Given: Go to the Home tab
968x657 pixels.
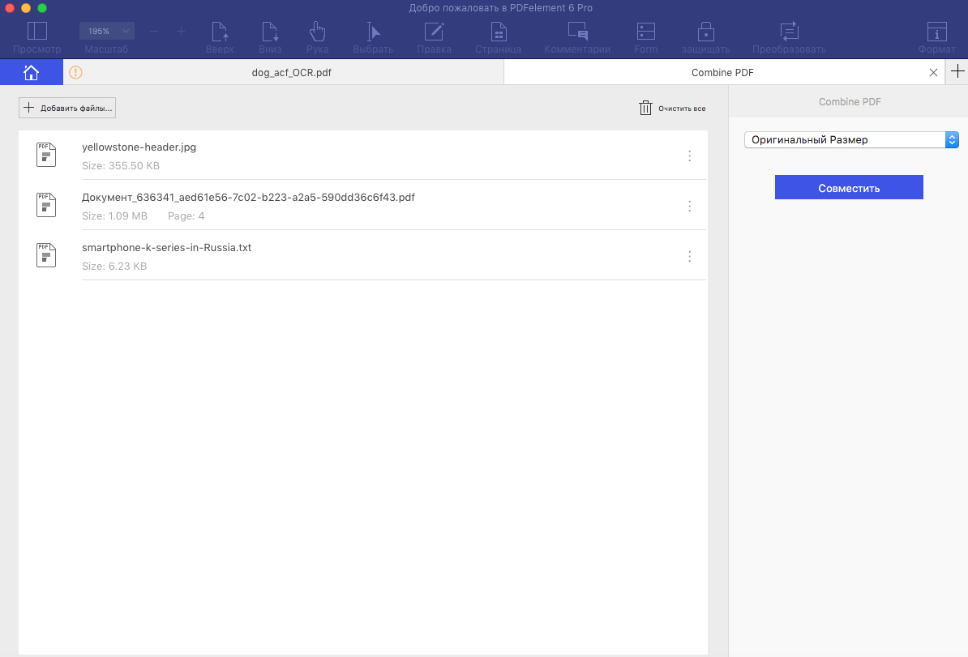Looking at the screenshot, I should click(31, 72).
